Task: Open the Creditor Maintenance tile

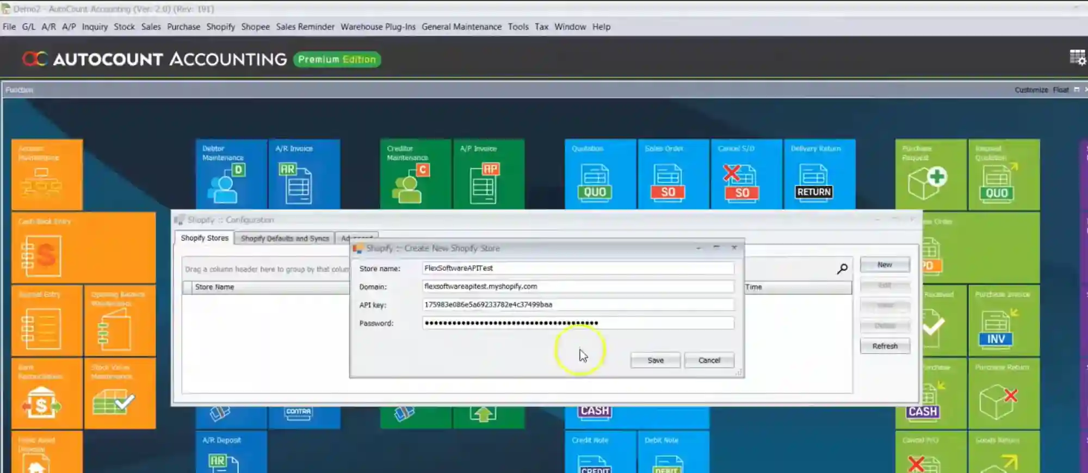Action: 416,174
